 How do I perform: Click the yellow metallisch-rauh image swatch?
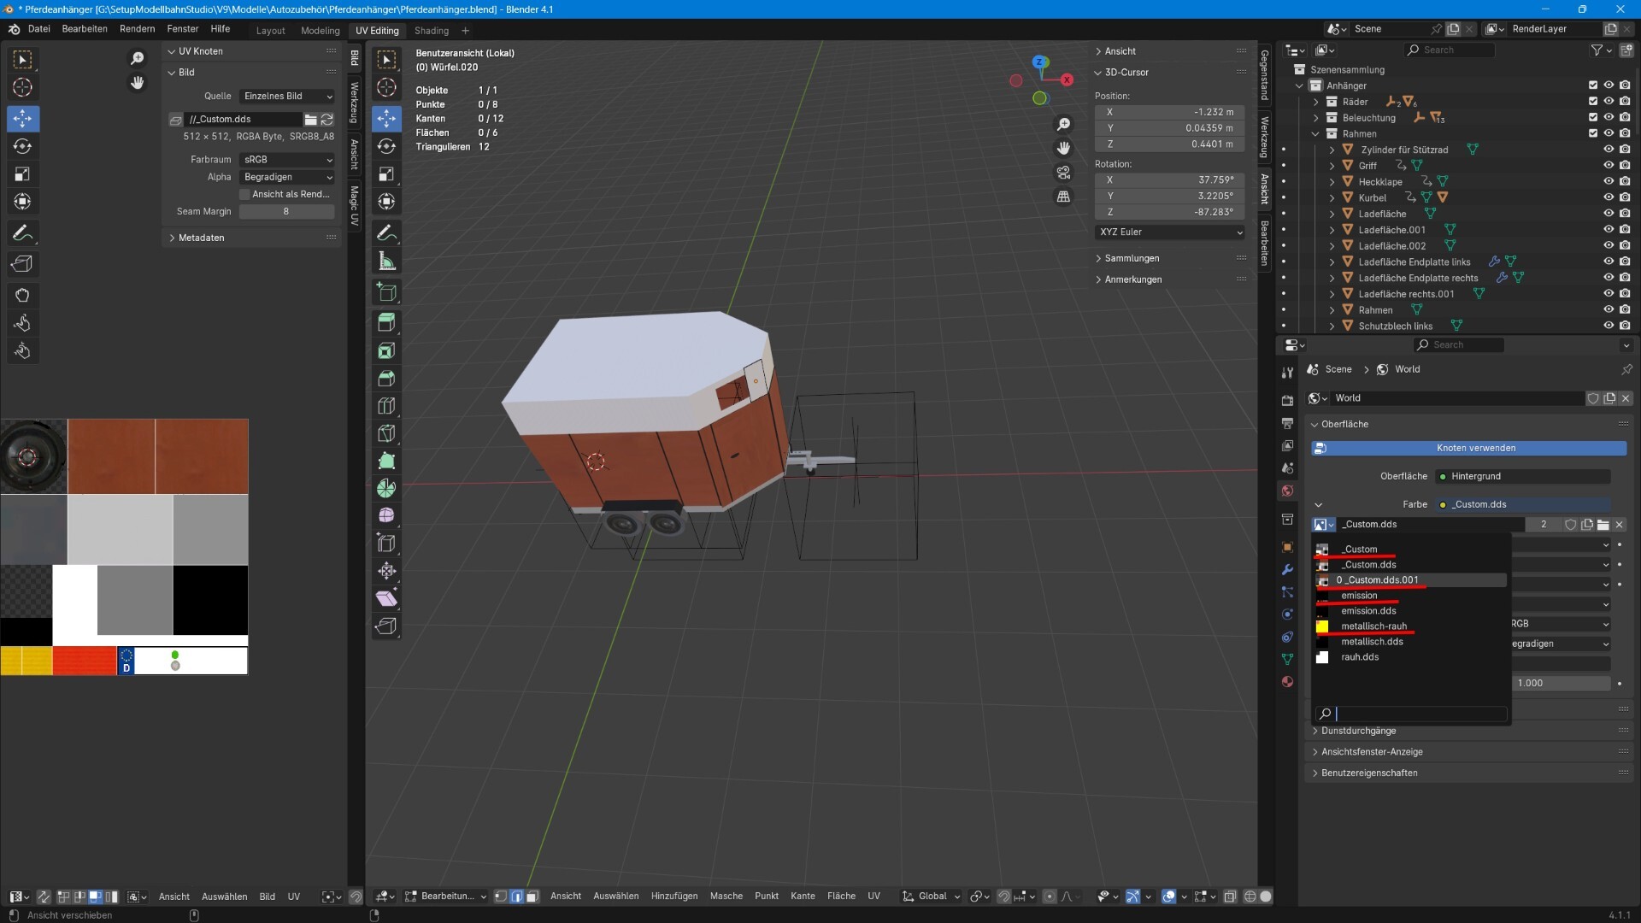coord(1322,626)
